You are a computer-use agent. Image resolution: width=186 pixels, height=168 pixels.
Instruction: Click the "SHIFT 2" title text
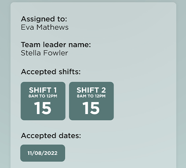[91, 90]
